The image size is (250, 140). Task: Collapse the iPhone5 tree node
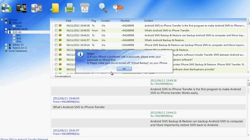pyautogui.click(x=6, y=23)
